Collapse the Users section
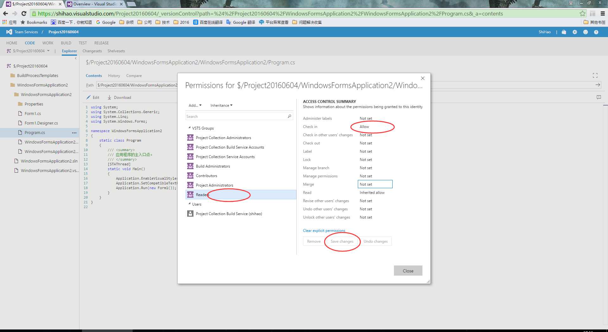The width and height of the screenshot is (608, 332). coord(189,204)
